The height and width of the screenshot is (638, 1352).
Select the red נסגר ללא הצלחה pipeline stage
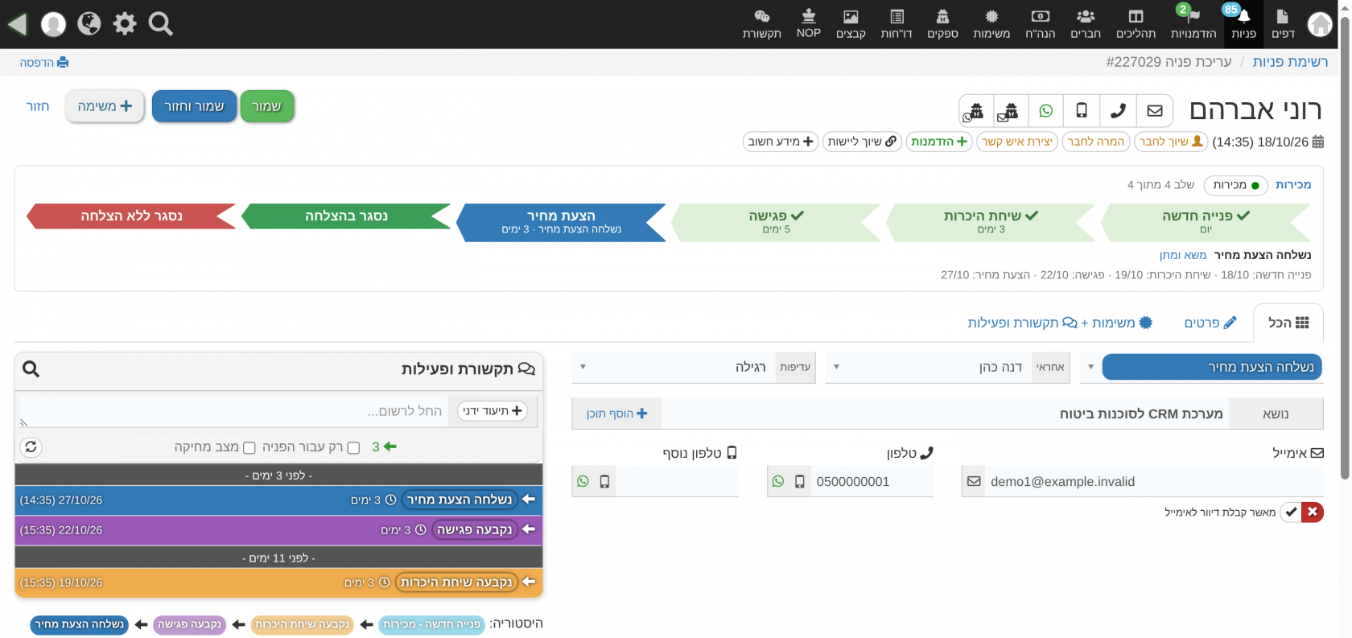click(131, 216)
